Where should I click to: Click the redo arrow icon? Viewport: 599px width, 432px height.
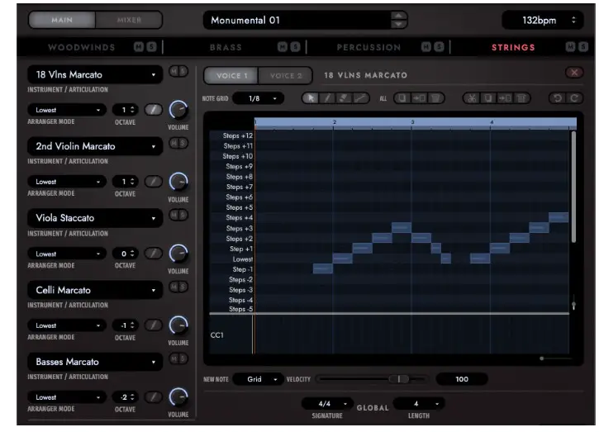pyautogui.click(x=571, y=98)
